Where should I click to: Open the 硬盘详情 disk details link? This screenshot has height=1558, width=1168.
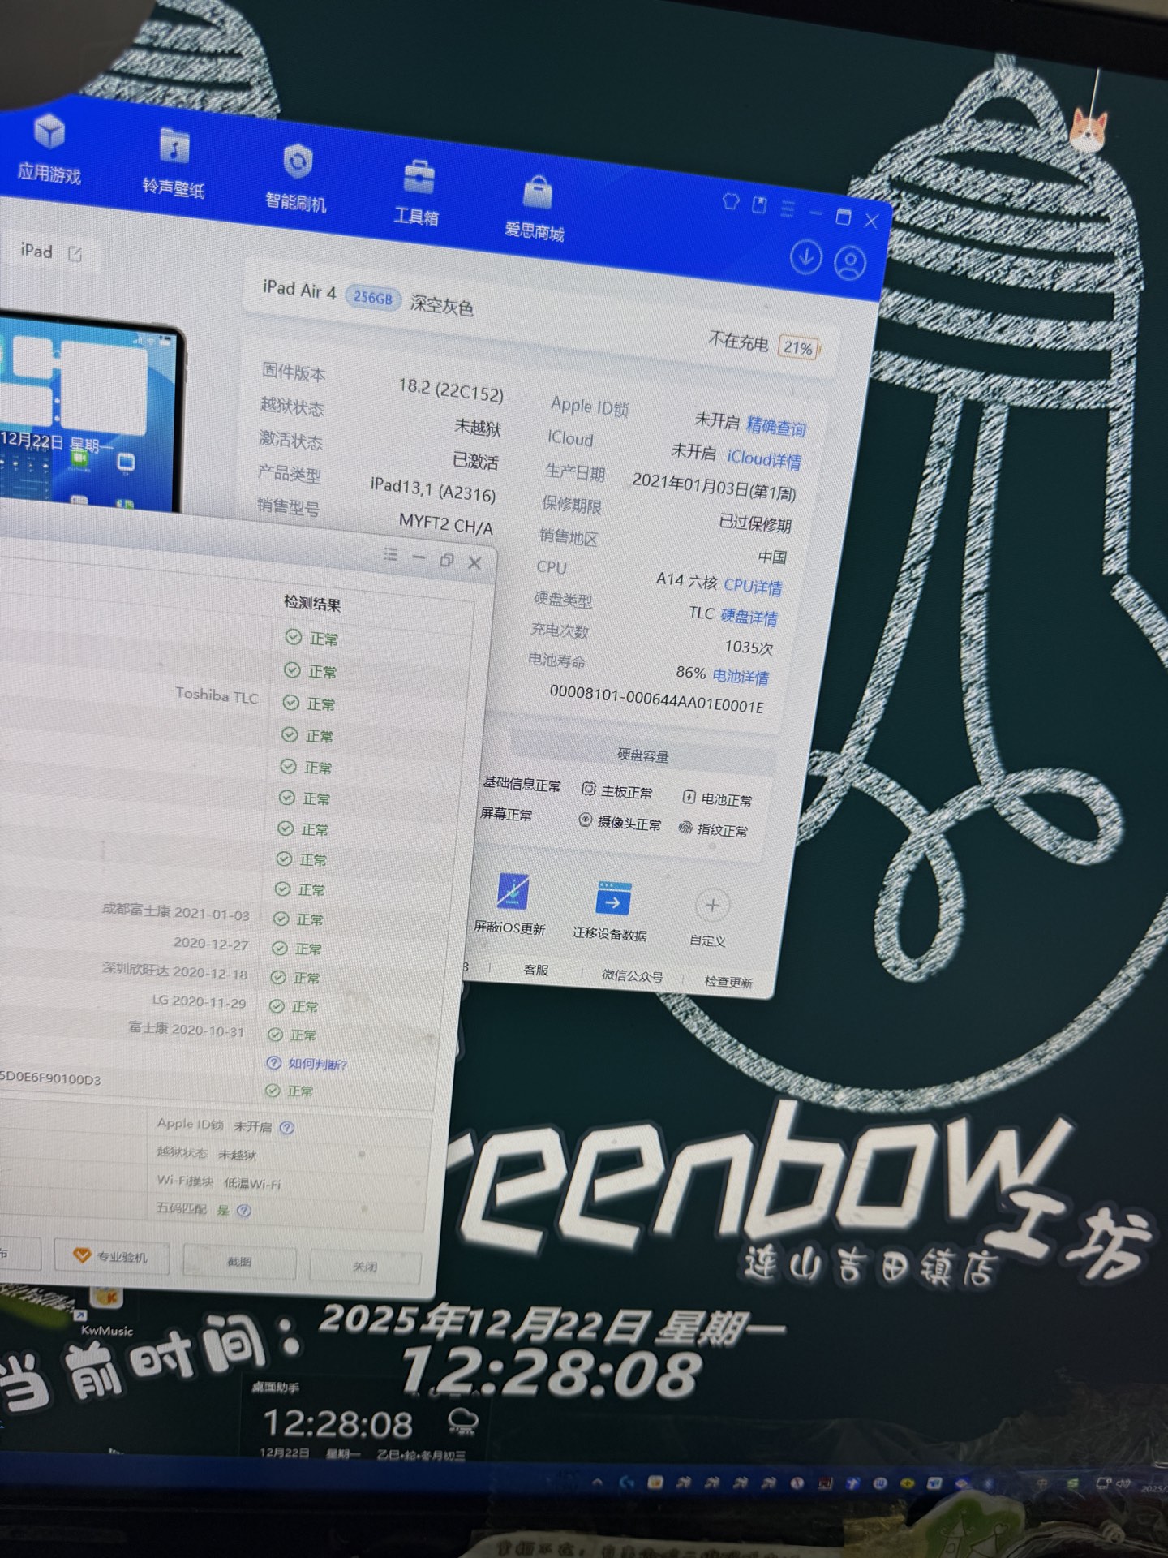tap(749, 618)
